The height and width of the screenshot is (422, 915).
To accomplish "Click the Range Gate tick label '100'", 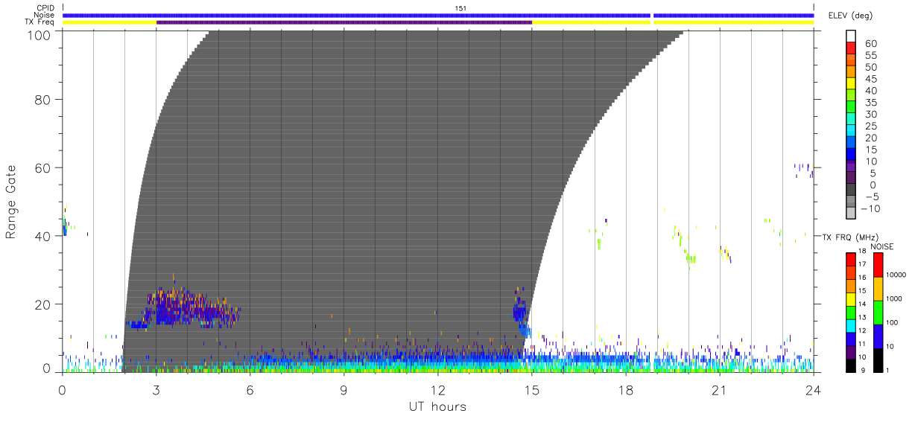I will tap(39, 34).
